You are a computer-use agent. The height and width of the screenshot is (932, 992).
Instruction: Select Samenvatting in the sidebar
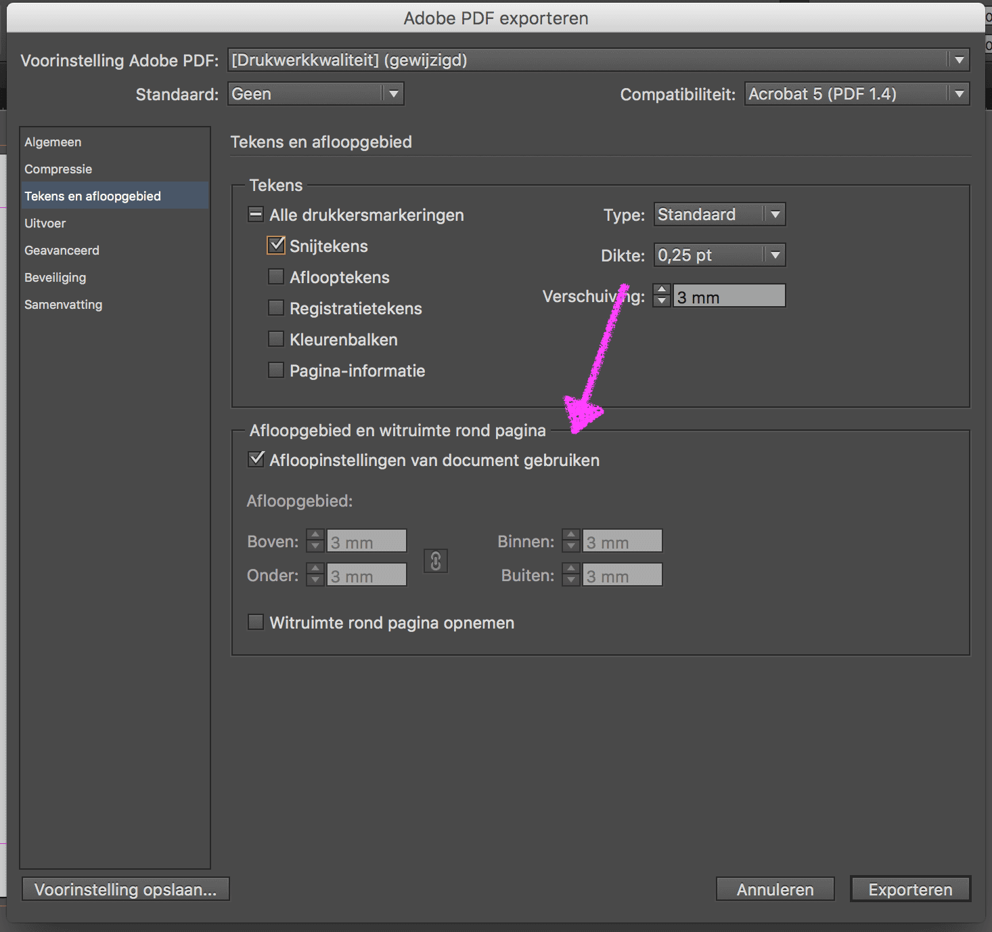click(115, 305)
